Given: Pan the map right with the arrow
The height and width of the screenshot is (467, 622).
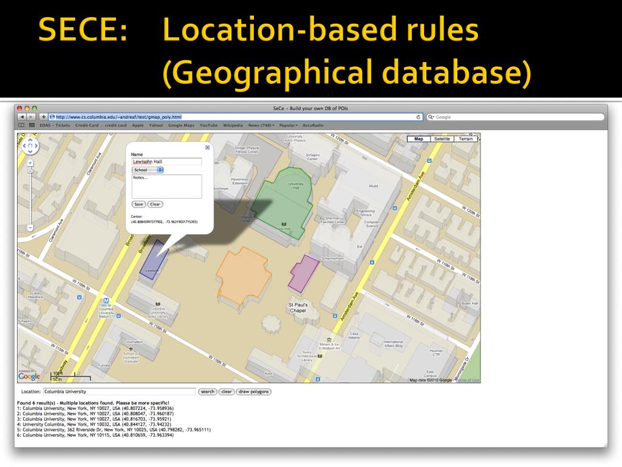Looking at the screenshot, I should (x=36, y=146).
